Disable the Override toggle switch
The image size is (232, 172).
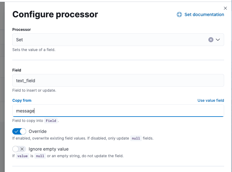pyautogui.click(x=19, y=131)
